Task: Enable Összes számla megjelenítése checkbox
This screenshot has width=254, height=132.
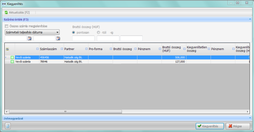Action: click(x=6, y=26)
